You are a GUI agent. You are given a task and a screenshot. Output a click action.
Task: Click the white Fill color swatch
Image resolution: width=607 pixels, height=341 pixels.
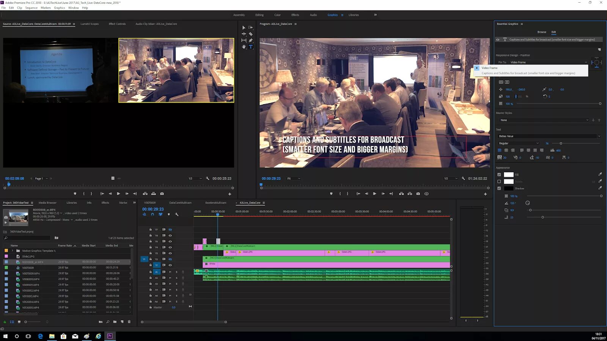tap(509, 175)
